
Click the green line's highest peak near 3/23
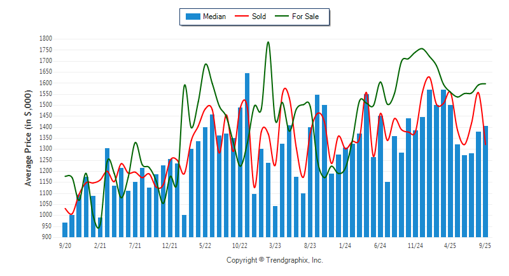click(x=268, y=43)
